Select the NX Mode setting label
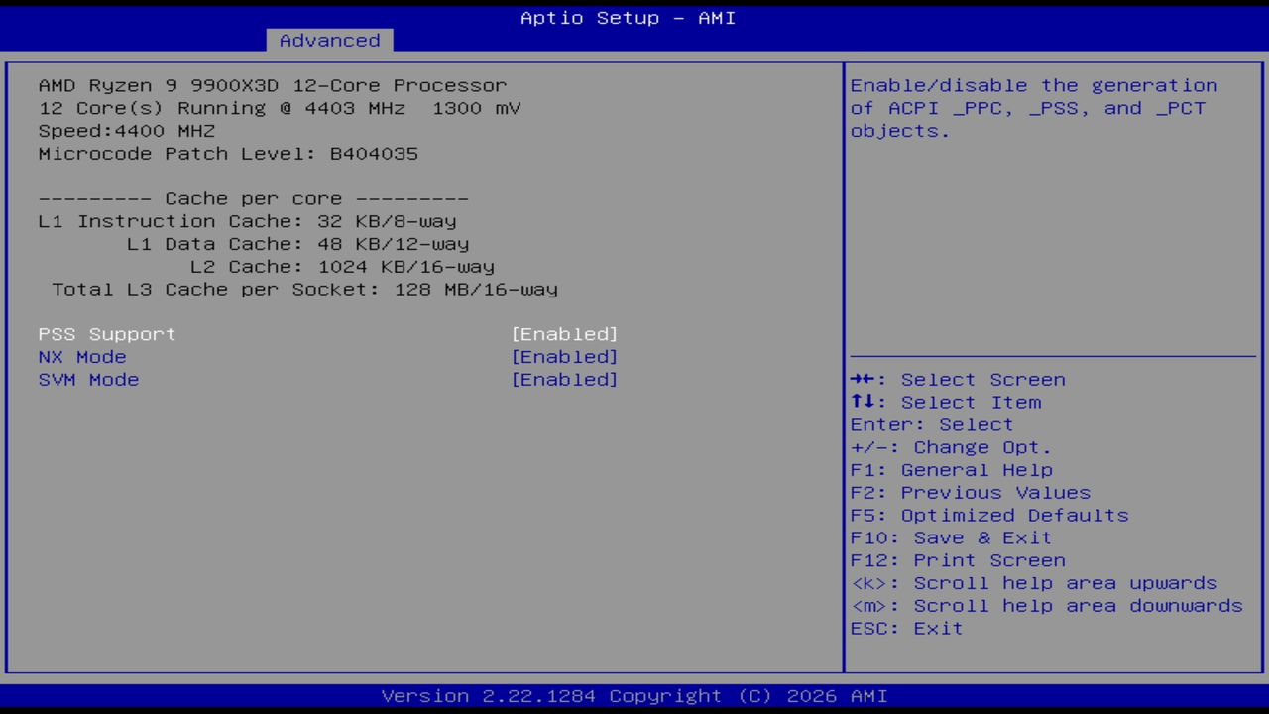1269x714 pixels. (82, 357)
